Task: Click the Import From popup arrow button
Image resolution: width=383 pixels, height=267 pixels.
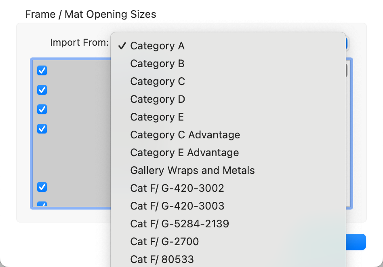Action: coord(347,43)
